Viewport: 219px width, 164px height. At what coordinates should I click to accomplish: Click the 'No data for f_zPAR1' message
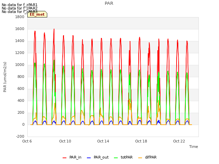(20, 5)
